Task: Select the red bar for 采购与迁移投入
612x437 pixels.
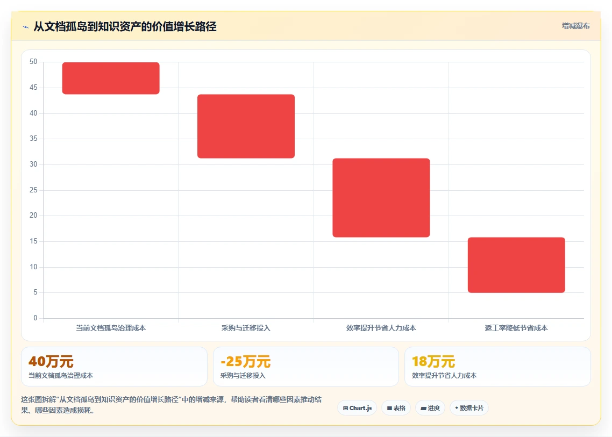Action: (x=246, y=126)
